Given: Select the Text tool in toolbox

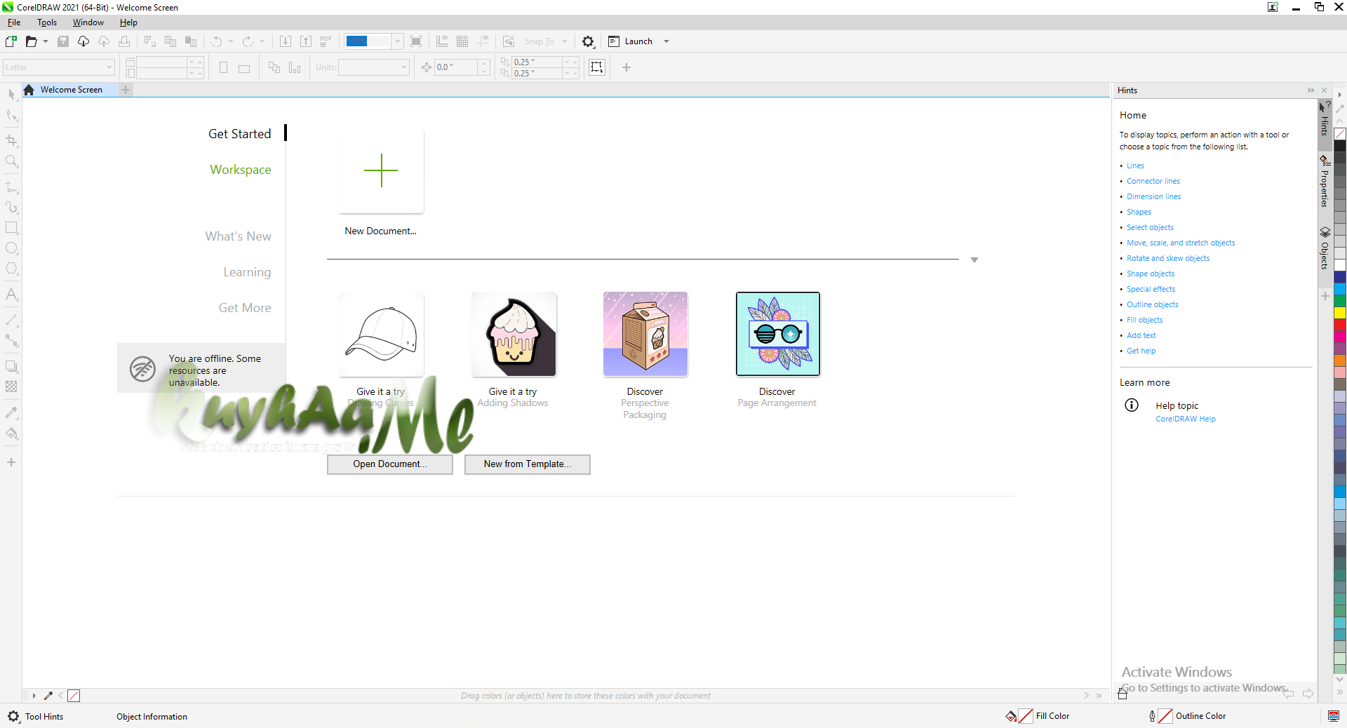Looking at the screenshot, I should pos(11,295).
